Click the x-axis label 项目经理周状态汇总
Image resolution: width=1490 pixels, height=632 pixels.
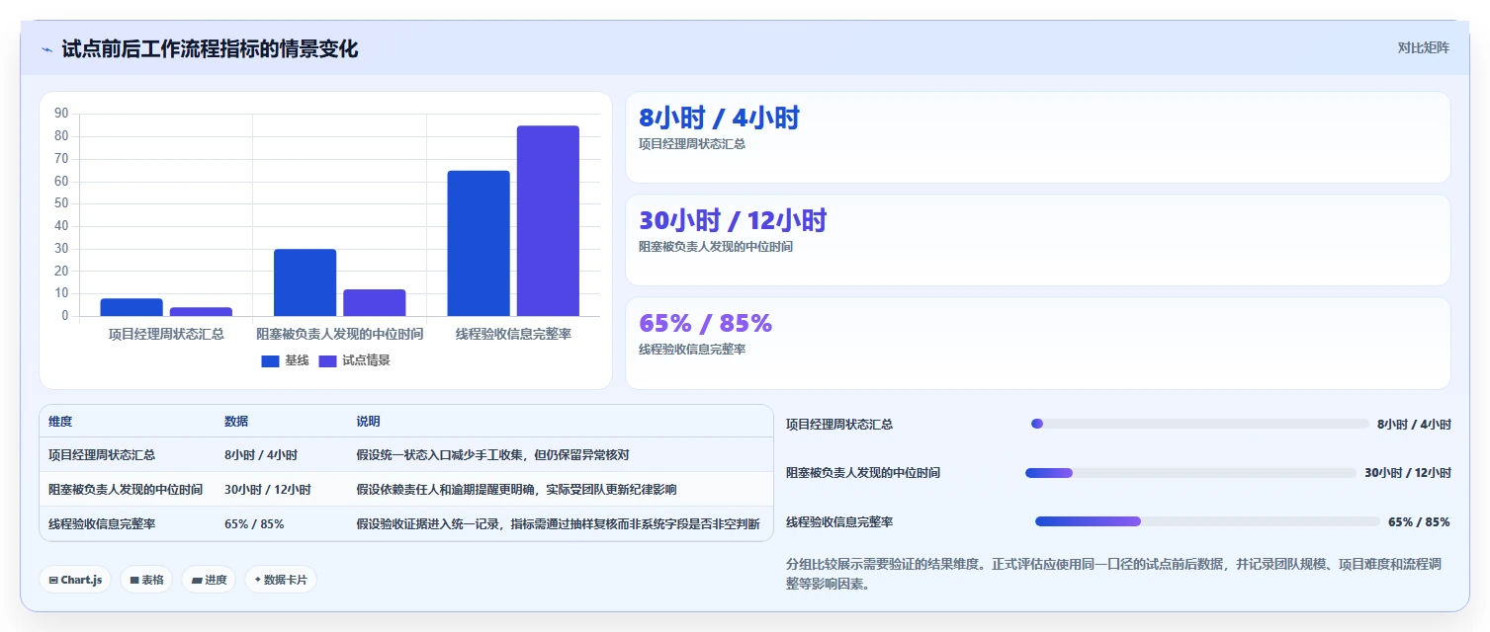pos(166,334)
